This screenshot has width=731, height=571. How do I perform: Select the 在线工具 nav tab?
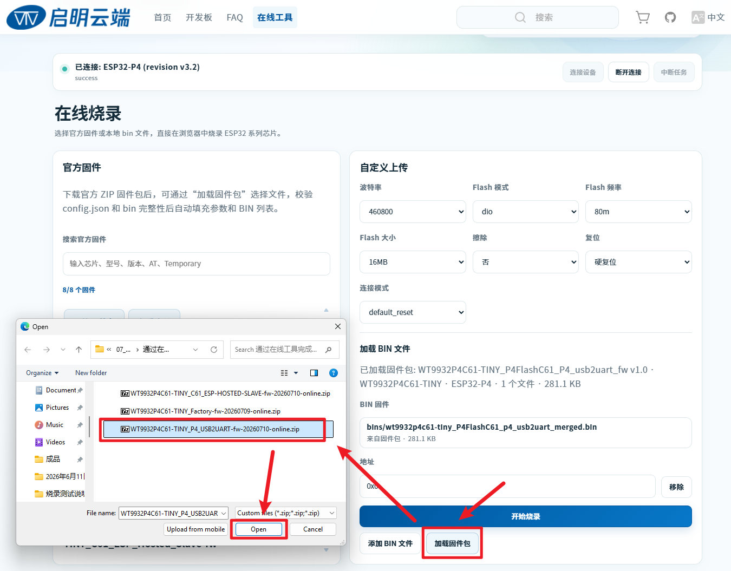pyautogui.click(x=275, y=17)
